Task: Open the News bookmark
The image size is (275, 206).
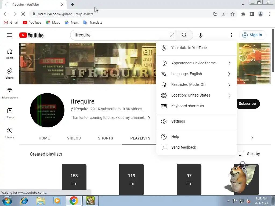Action: click(x=72, y=23)
